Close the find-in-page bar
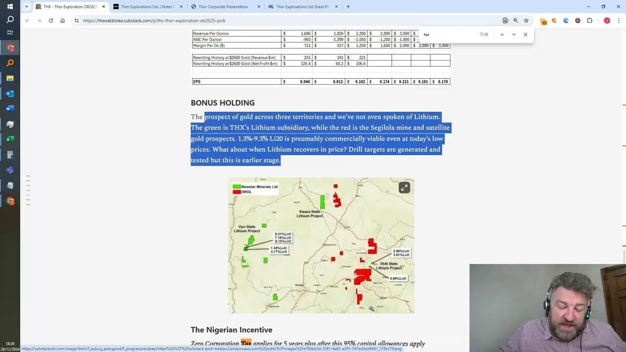 point(526,35)
